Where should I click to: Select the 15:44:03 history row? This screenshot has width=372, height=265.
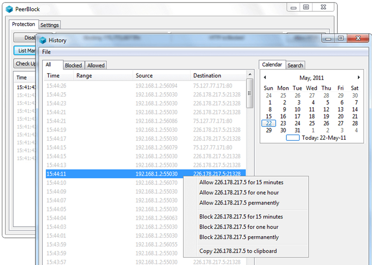coord(114,226)
